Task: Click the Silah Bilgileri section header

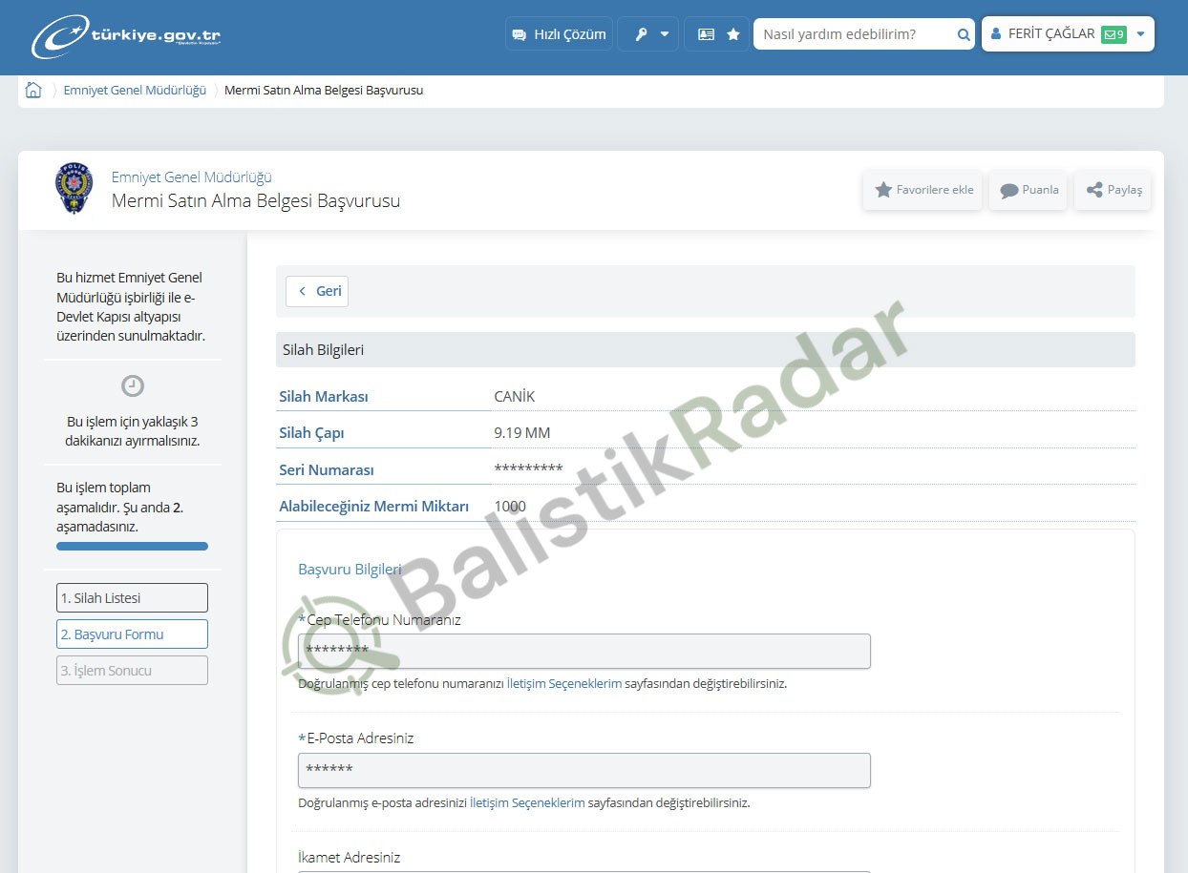Action: coord(706,350)
